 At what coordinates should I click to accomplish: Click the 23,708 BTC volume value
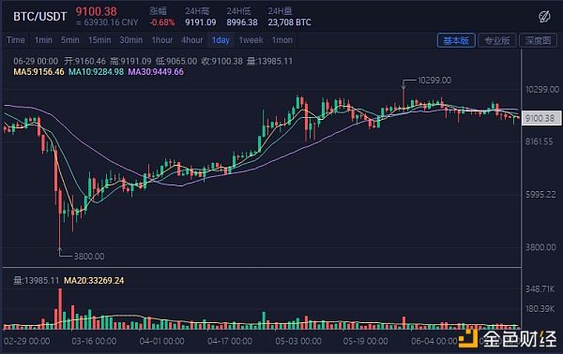coord(289,22)
